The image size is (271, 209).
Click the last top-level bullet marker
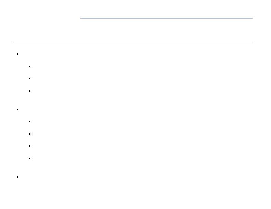(x=17, y=177)
